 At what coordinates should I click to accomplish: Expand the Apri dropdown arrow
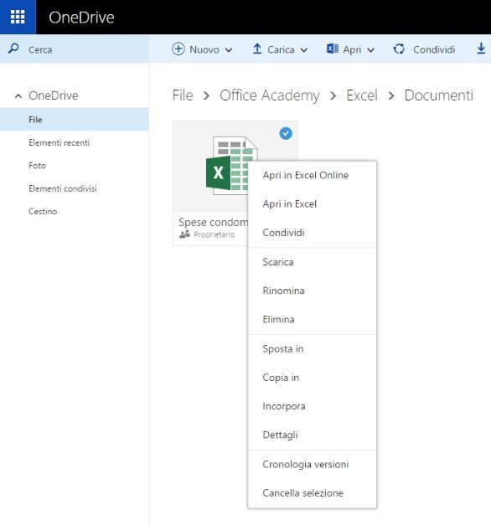(x=370, y=50)
